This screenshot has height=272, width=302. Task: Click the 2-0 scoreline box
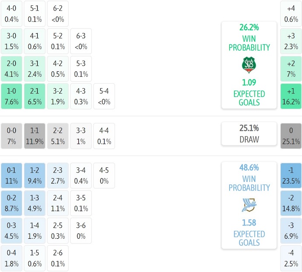coord(11,69)
